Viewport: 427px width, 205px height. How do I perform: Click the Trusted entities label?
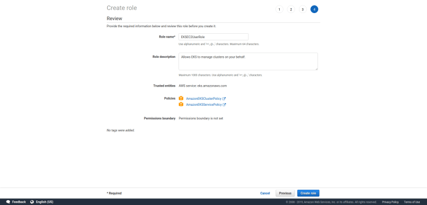point(164,86)
